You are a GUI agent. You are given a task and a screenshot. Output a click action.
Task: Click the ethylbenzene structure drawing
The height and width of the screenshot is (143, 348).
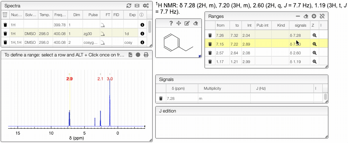[x=179, y=43]
